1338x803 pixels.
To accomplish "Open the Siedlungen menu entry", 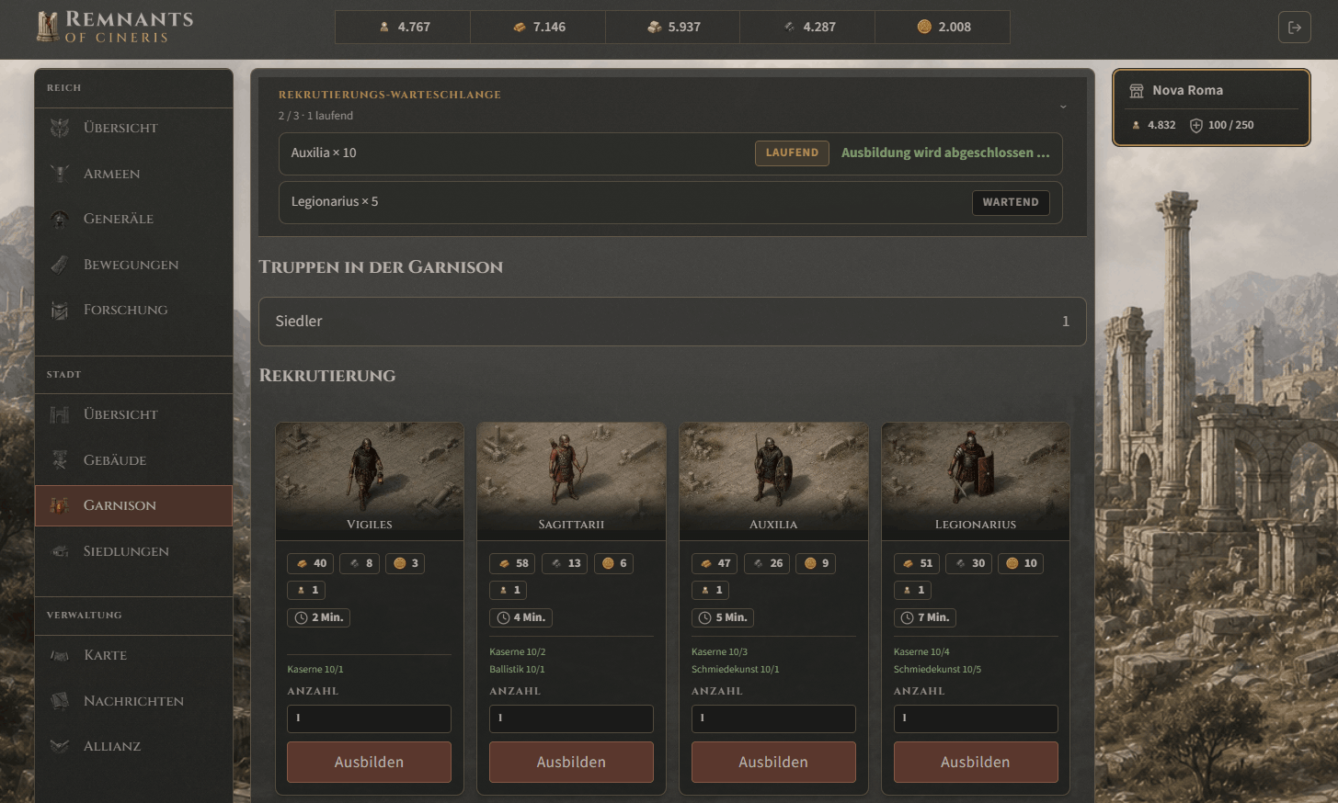I will [x=133, y=551].
